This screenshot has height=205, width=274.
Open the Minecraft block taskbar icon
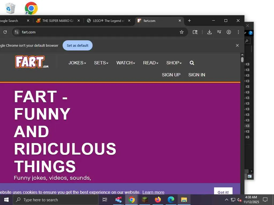(145, 200)
